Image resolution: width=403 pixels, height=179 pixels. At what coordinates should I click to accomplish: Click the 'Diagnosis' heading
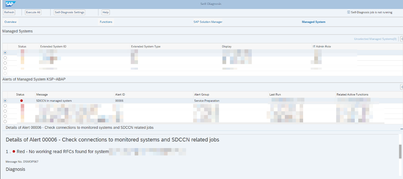[x=15, y=169]
